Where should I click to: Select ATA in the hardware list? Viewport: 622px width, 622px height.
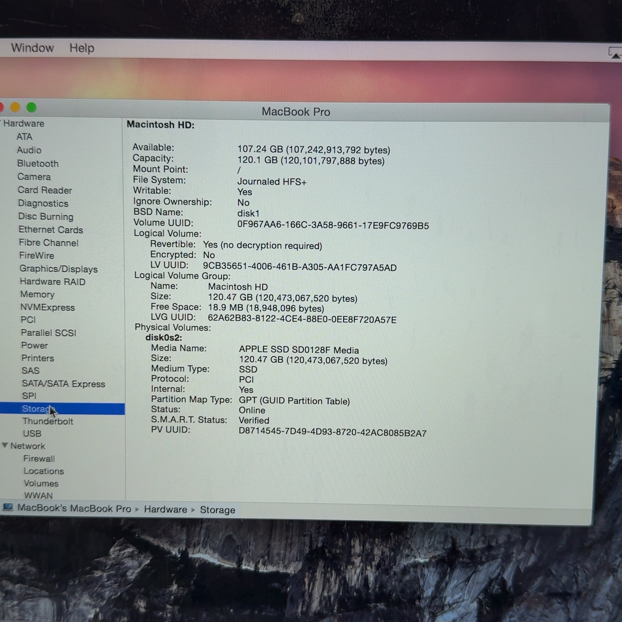tap(24, 137)
